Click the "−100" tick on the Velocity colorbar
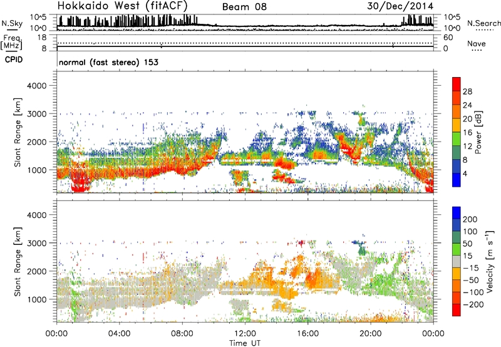The image size is (501, 347). pyautogui.click(x=473, y=293)
